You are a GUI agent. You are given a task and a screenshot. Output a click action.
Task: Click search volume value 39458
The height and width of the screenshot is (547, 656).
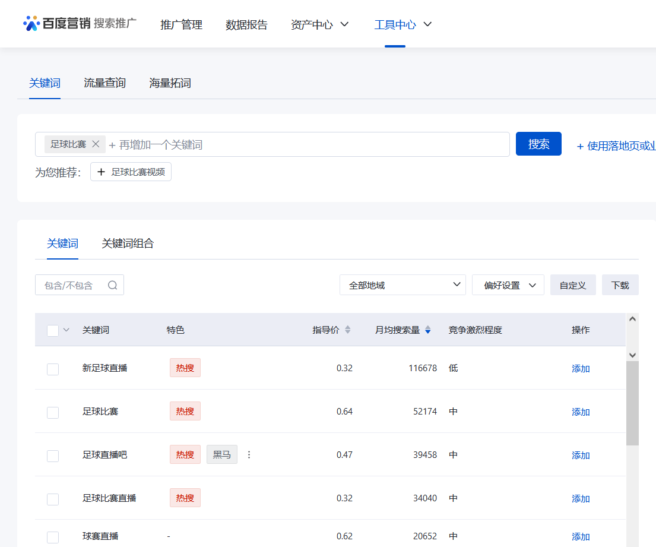tap(425, 454)
